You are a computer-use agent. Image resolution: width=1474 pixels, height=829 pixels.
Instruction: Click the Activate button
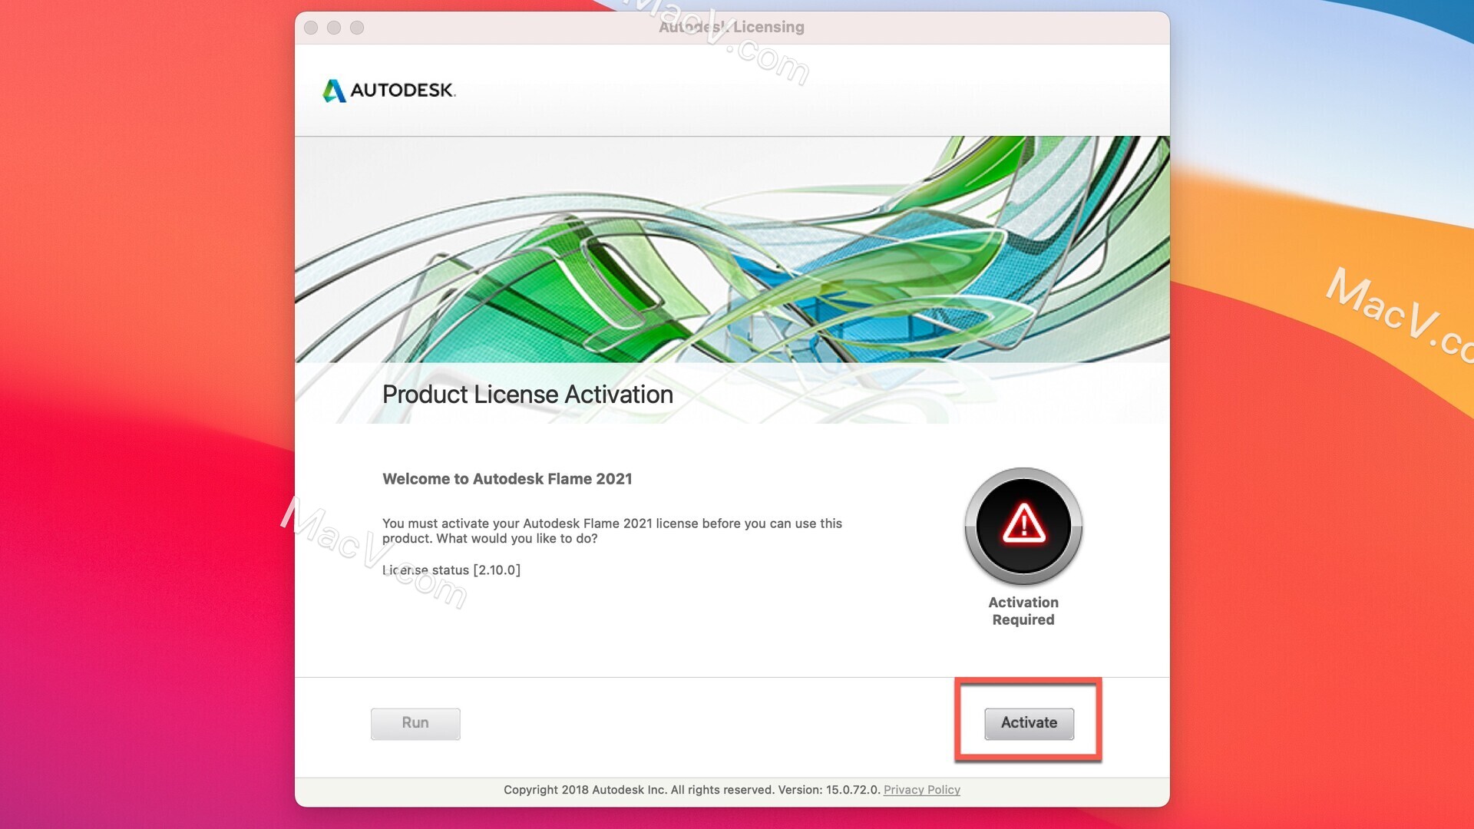click(1029, 723)
